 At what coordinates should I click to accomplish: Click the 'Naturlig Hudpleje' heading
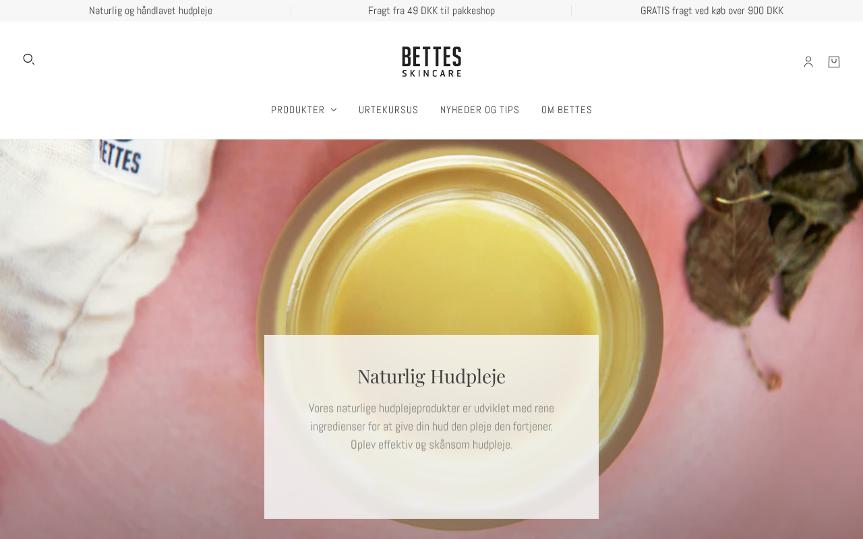pos(431,376)
